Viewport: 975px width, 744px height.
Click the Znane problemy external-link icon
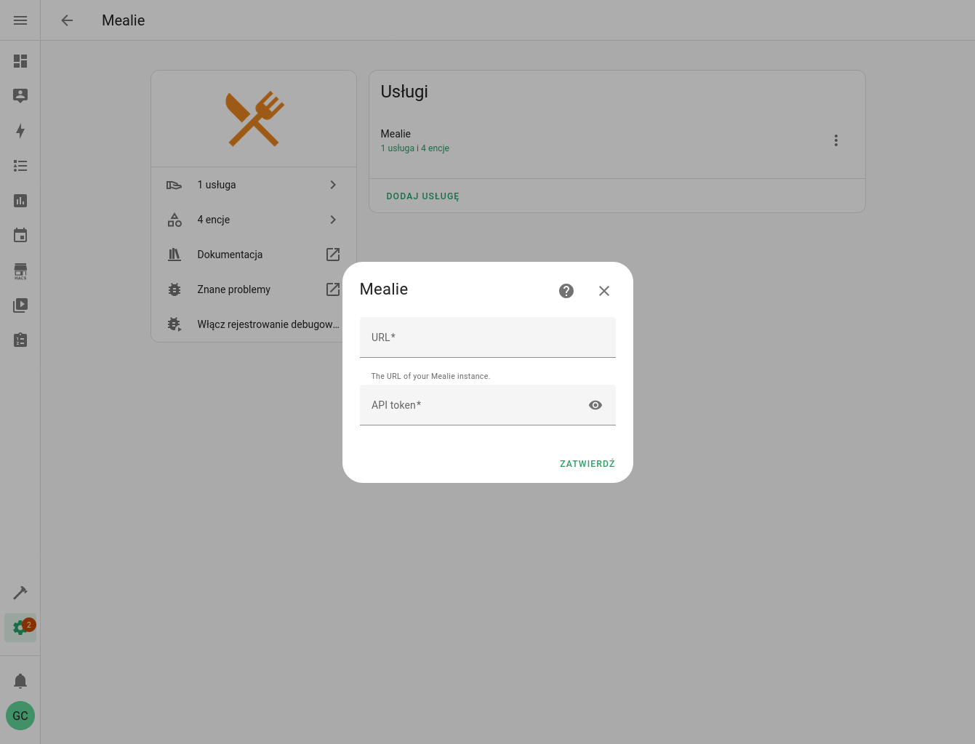(333, 289)
